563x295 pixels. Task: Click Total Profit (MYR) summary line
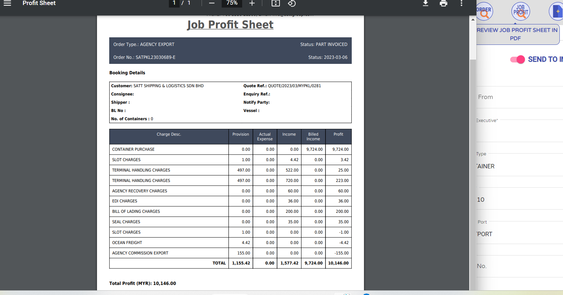click(143, 284)
